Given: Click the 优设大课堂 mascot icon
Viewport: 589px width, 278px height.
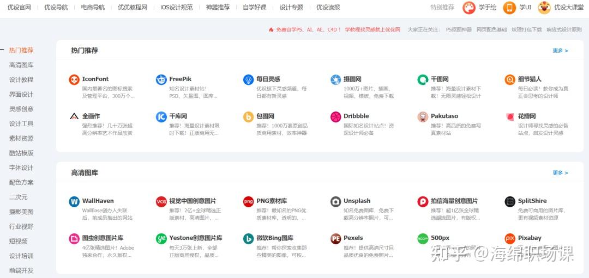Looking at the screenshot, I should [544, 8].
